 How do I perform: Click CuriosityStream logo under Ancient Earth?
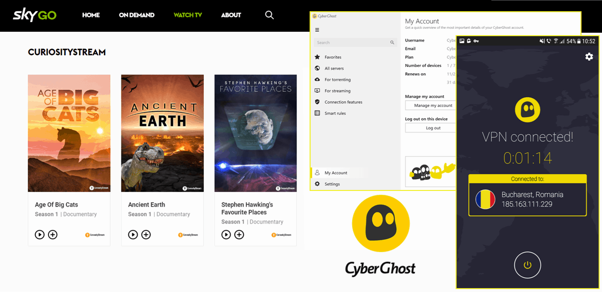[188, 235]
